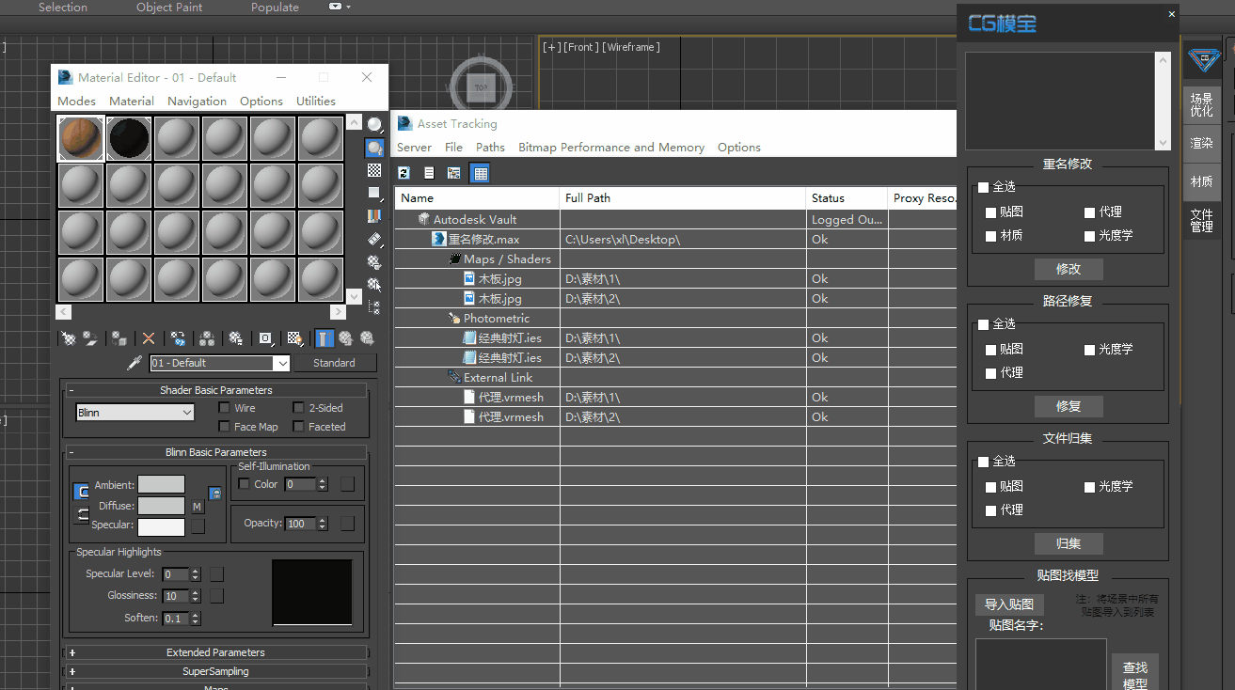Click the Diffuse color swatch
The height and width of the screenshot is (690, 1235).
click(161, 506)
